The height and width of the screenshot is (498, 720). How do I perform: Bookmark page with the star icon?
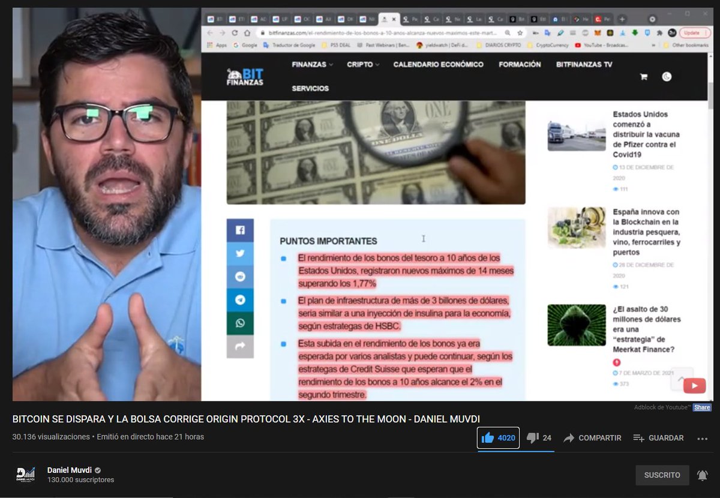(520, 33)
